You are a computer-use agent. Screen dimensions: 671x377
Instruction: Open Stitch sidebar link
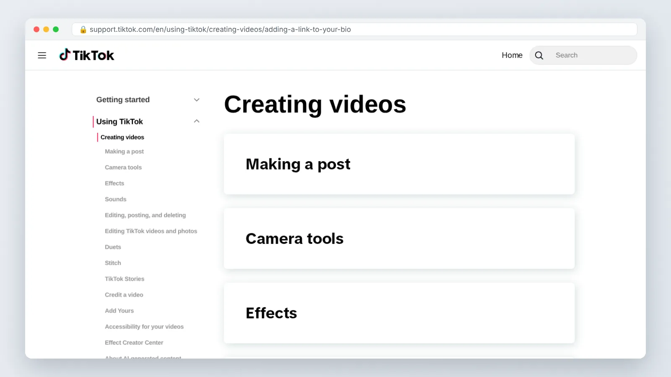[x=113, y=263]
